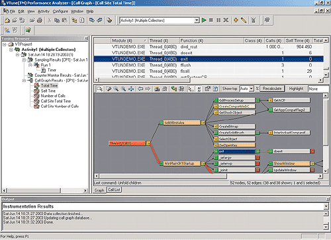Close the Tuning Browser panel
This screenshot has width=331, height=240.
click(86, 38)
